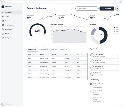Select the All open (127) tab

(32, 49)
